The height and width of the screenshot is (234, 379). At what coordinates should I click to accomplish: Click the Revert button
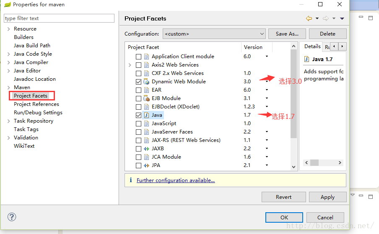pos(283,197)
